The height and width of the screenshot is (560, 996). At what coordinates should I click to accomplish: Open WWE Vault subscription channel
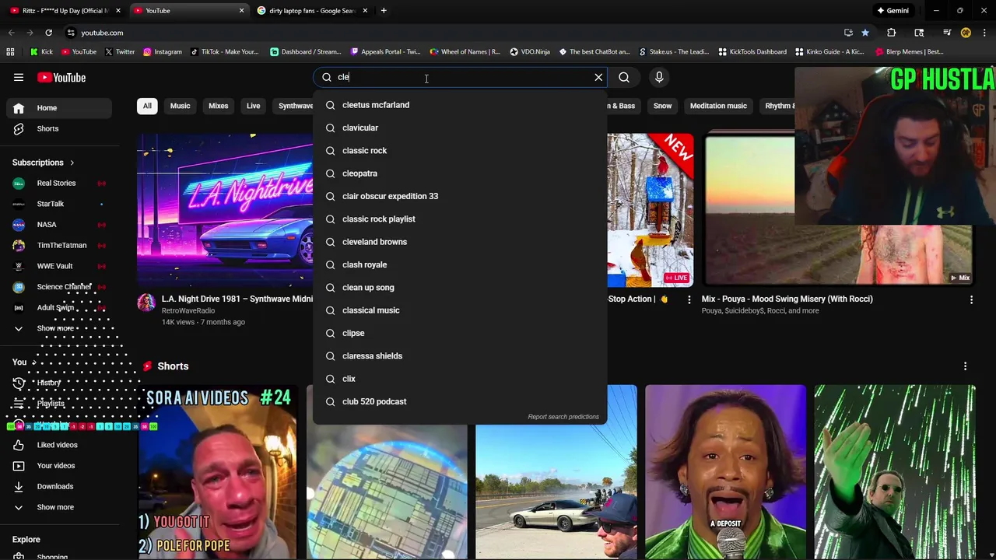tap(59, 266)
